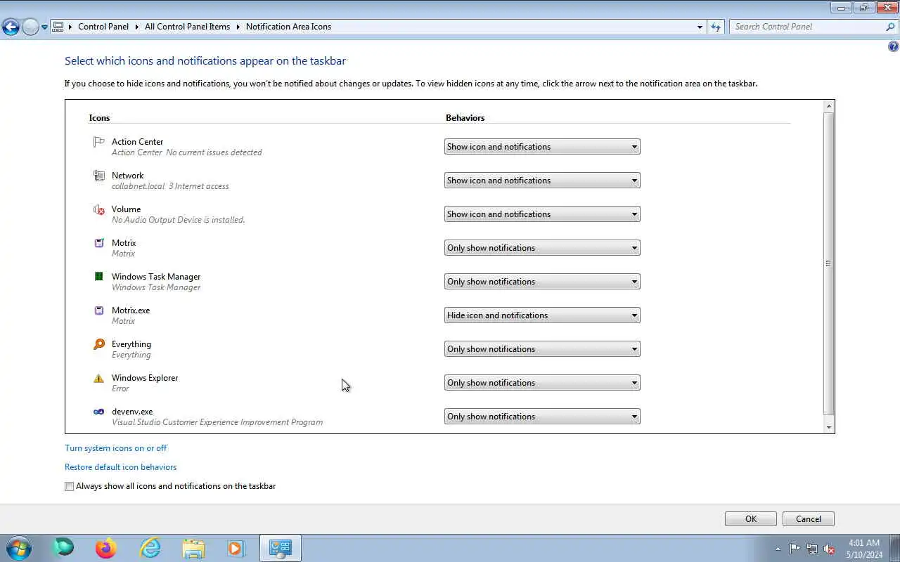Click the Refresh button beside address bar
The width and height of the screenshot is (900, 562).
tap(716, 27)
